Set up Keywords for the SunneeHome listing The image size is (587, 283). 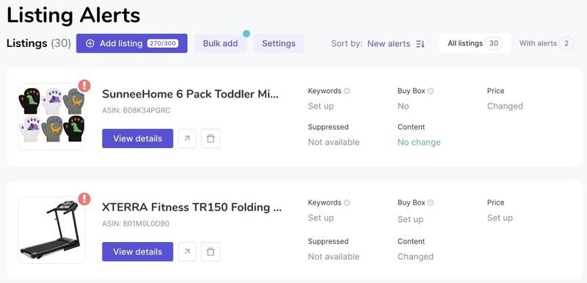click(x=321, y=106)
